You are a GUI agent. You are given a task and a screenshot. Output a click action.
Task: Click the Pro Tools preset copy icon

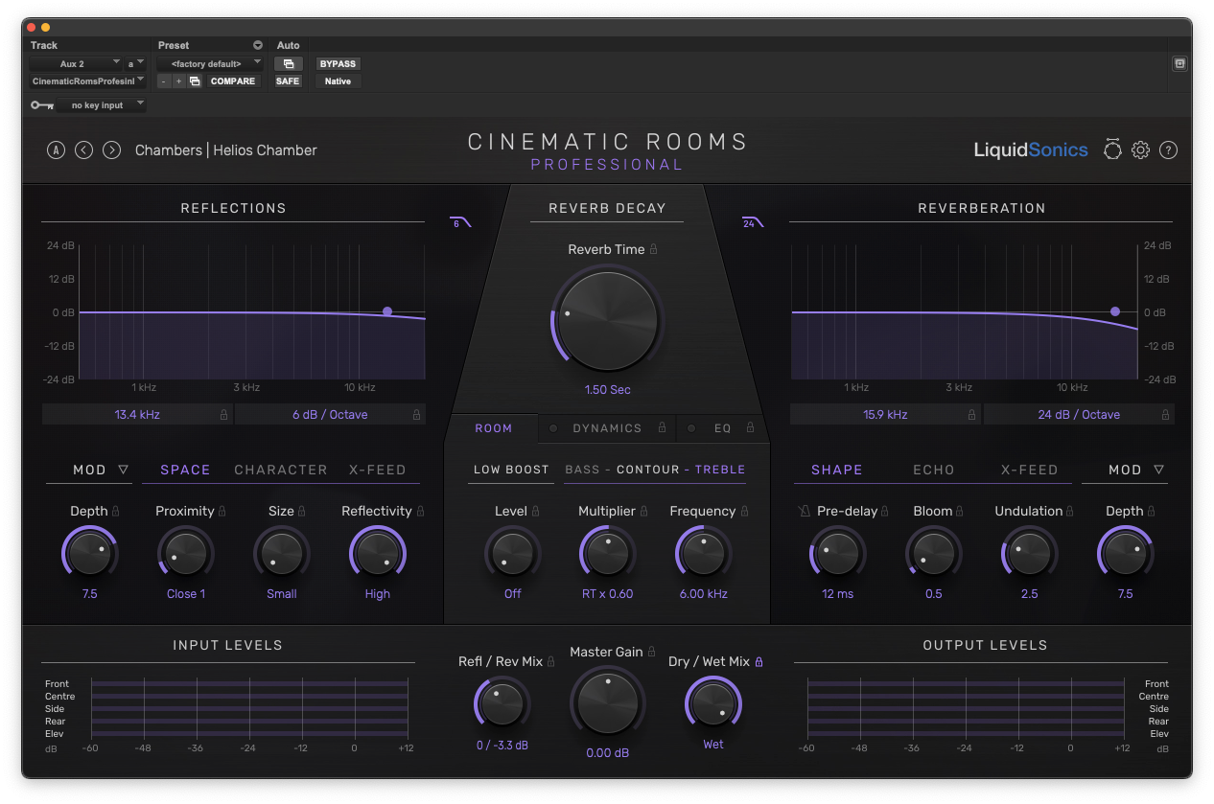coord(195,81)
